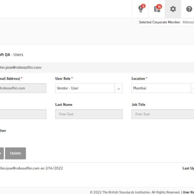Click the user email header row
This screenshot has height=194, width=194.
[97, 68]
